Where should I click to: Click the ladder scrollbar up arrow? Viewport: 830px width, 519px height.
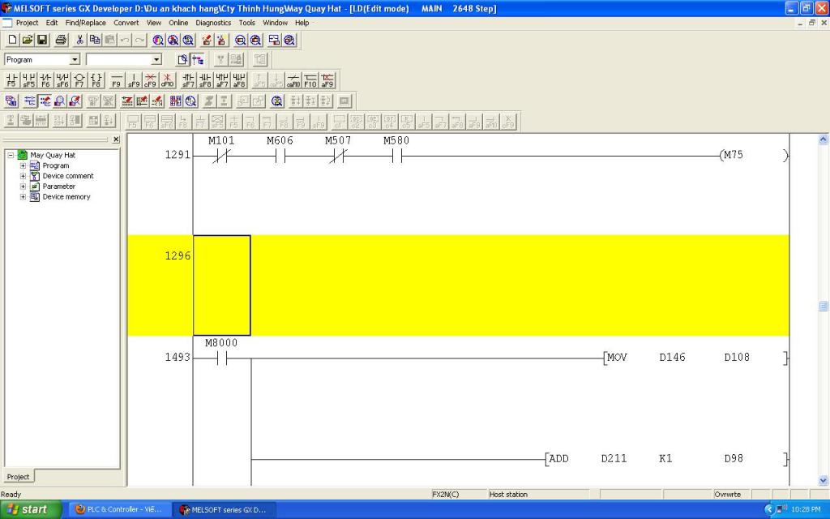point(824,139)
